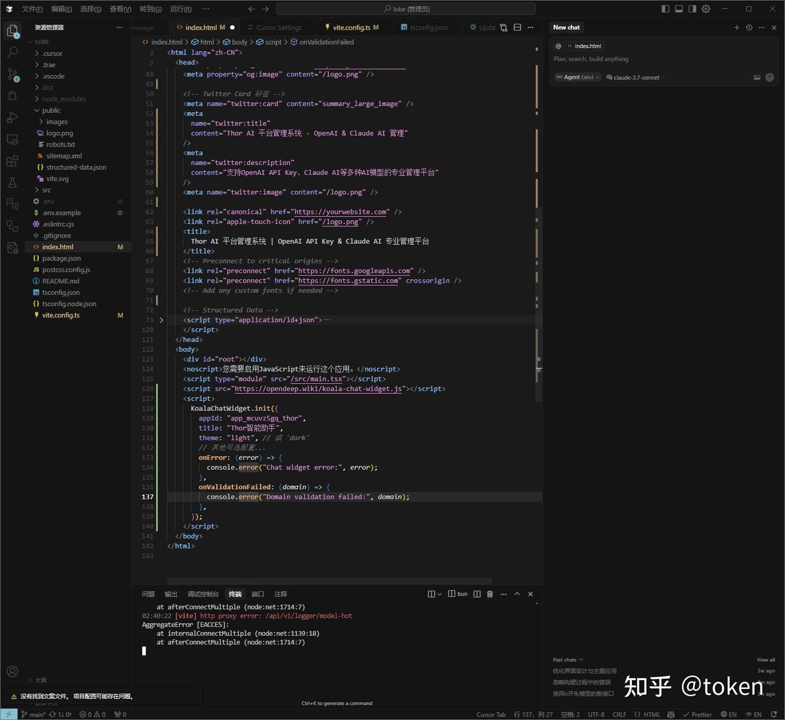The image size is (785, 720).
Task: Maximize the terminal panel size
Action: [x=517, y=594]
